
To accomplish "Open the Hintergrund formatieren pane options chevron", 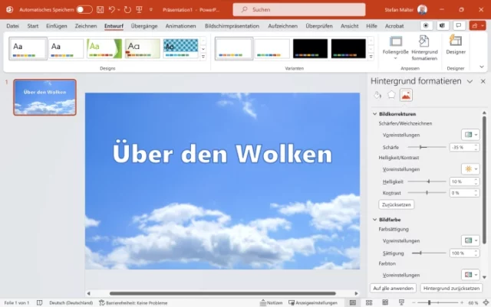I will click(x=470, y=81).
